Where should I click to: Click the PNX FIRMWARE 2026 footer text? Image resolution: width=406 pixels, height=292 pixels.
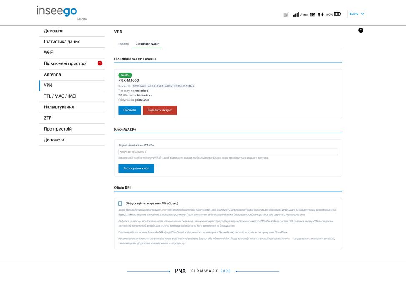(203, 271)
